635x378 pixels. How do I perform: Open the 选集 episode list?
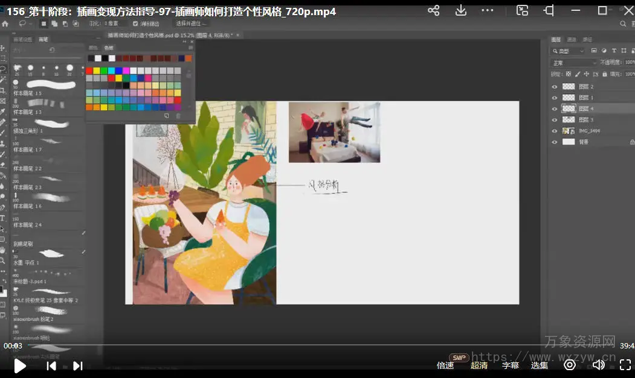[x=540, y=365]
